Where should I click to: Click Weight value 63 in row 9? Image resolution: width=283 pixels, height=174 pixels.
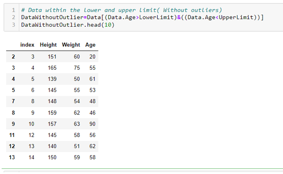[x=77, y=124]
